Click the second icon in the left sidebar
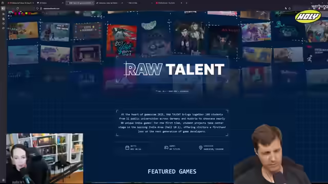This screenshot has width=328, height=184. pos(3,14)
